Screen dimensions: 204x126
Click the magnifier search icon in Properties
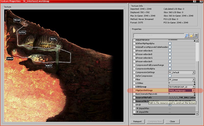click(187, 36)
